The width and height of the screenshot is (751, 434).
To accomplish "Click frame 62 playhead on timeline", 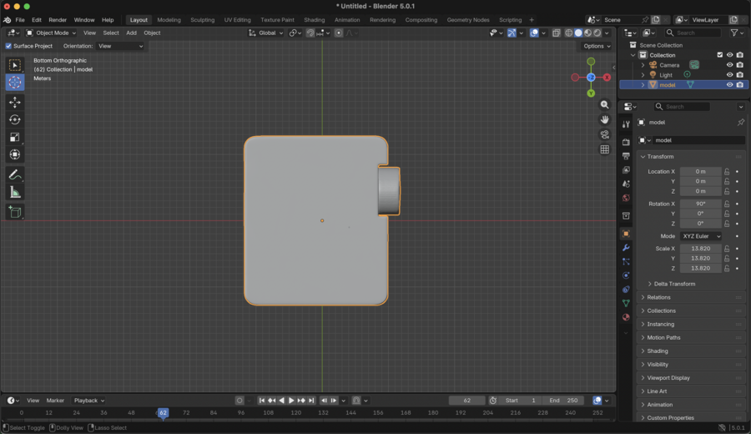I will [x=163, y=412].
